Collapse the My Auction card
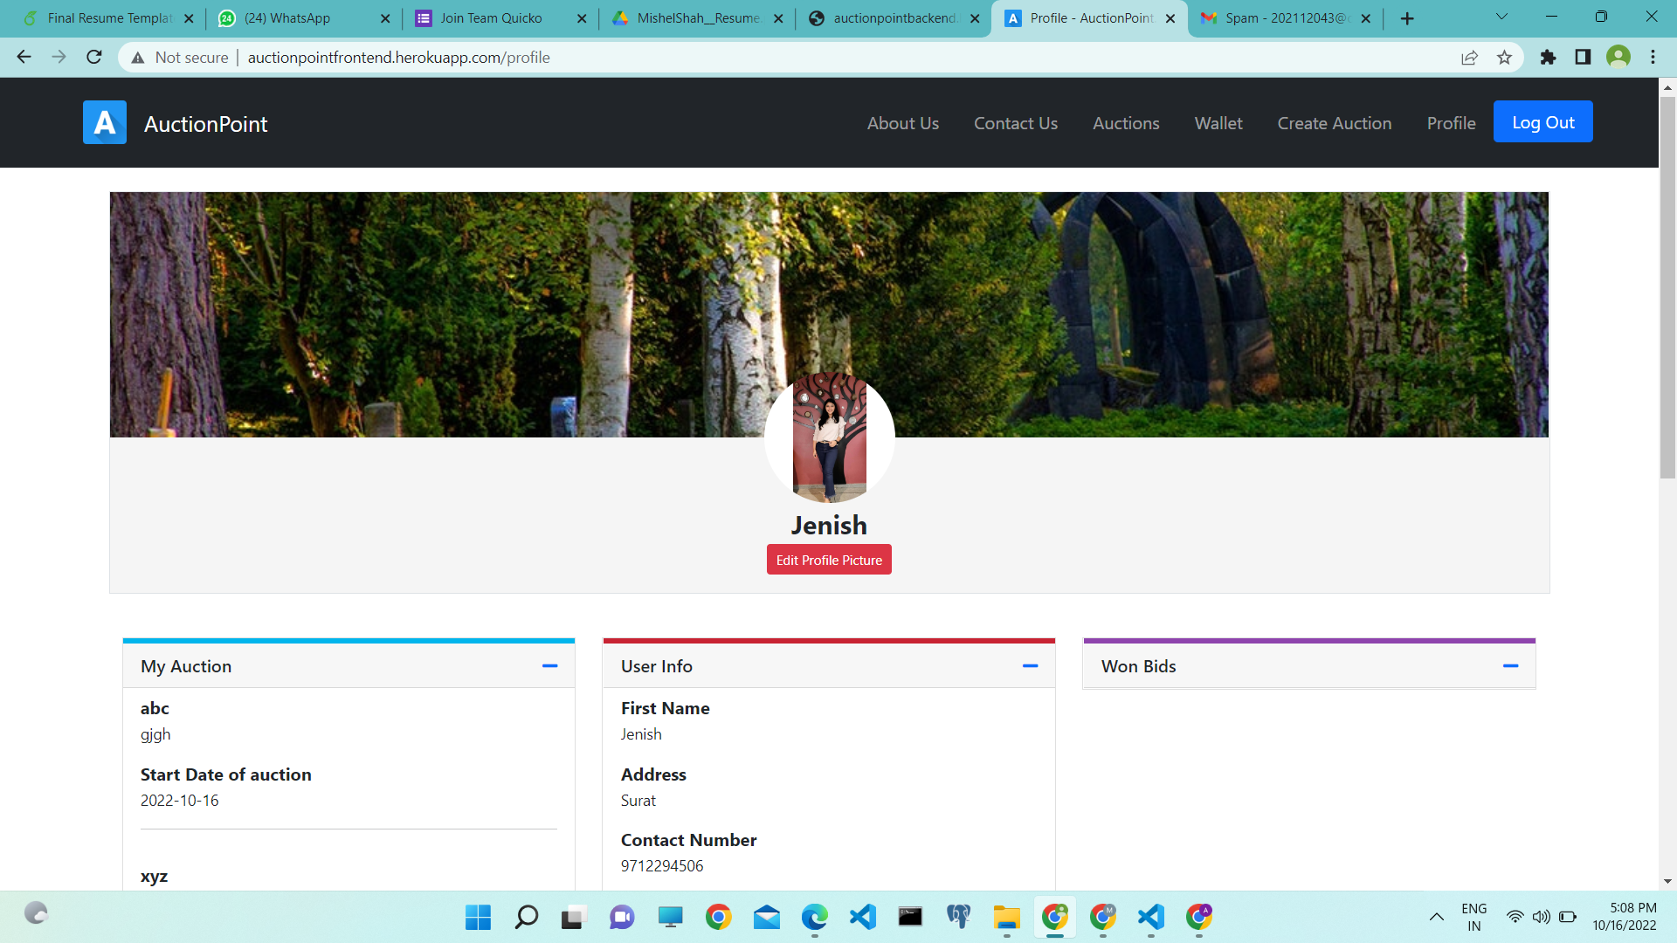 (549, 666)
